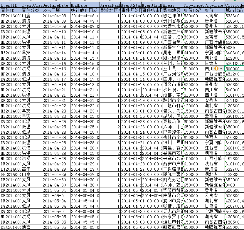
Task: Select the selected cell containing 500000
Action: tap(234, 68)
